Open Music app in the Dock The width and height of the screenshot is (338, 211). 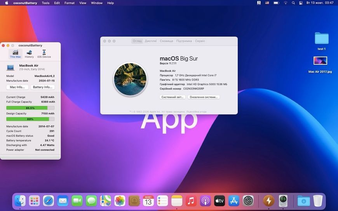[191, 201]
